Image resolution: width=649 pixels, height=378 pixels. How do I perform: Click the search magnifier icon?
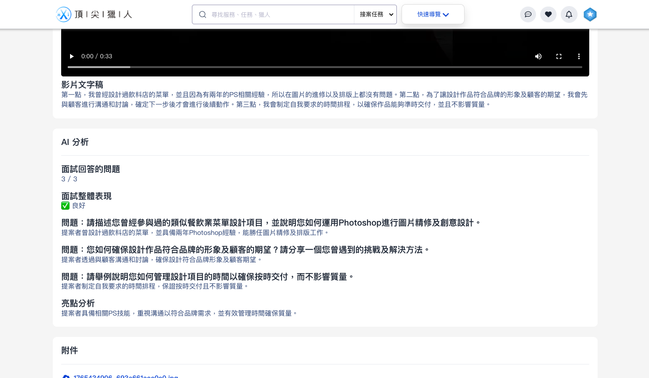pyautogui.click(x=203, y=14)
